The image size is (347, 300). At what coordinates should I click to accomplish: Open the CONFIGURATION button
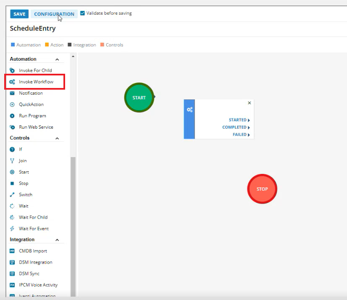(x=54, y=14)
